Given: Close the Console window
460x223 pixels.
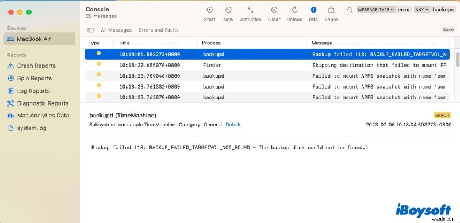Looking at the screenshot, I should click(11, 12).
